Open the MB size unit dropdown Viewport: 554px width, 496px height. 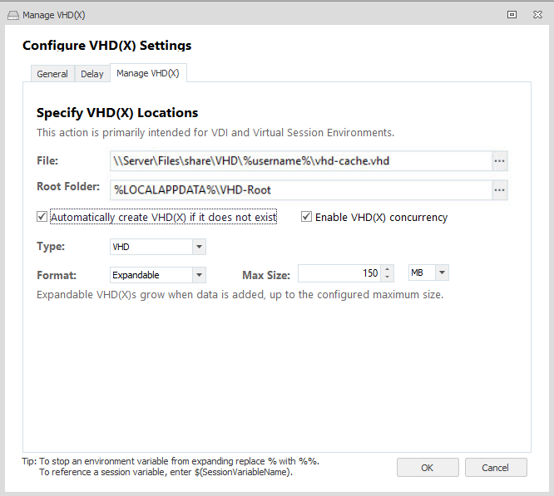click(x=442, y=273)
